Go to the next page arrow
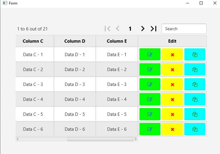 [143, 29]
